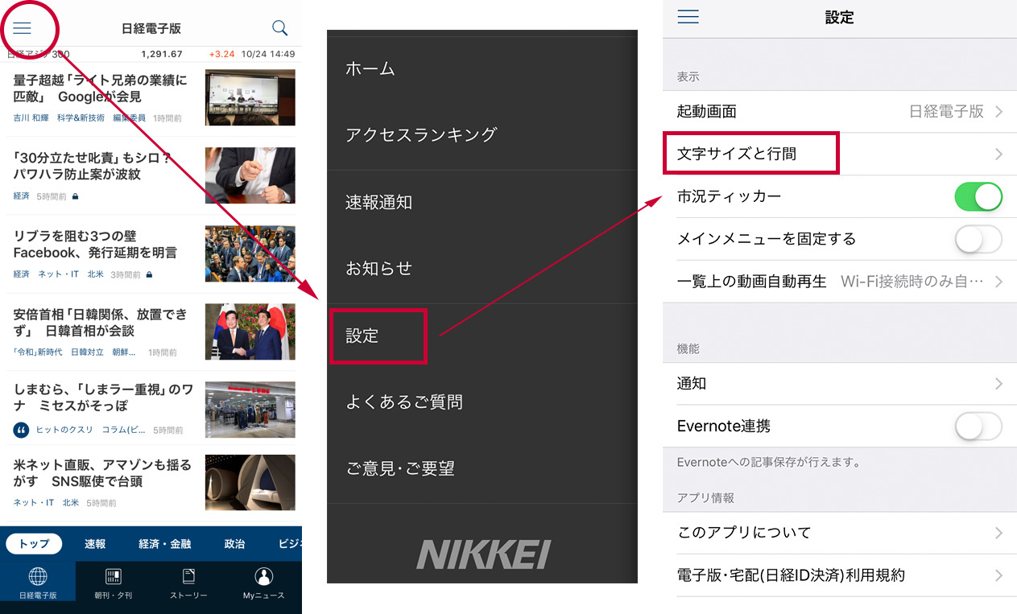Viewport: 1017px width, 614px height.
Task: Open アクセスランキング from side menu
Action: pos(421,135)
